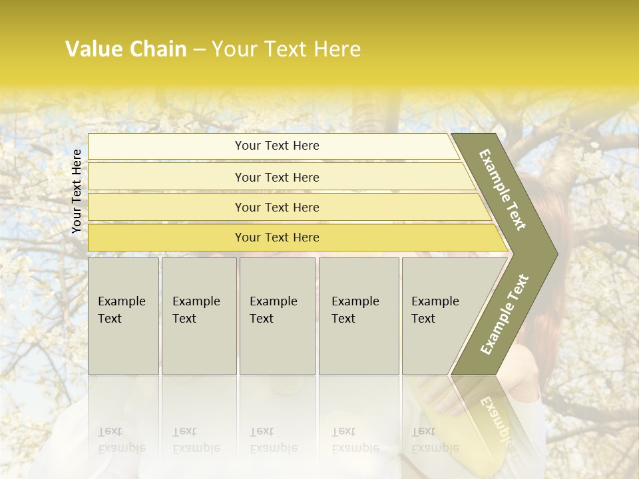Image resolution: width=639 pixels, height=479 pixels.
Task: Click the Value Chain slide title
Action: pyautogui.click(x=213, y=49)
